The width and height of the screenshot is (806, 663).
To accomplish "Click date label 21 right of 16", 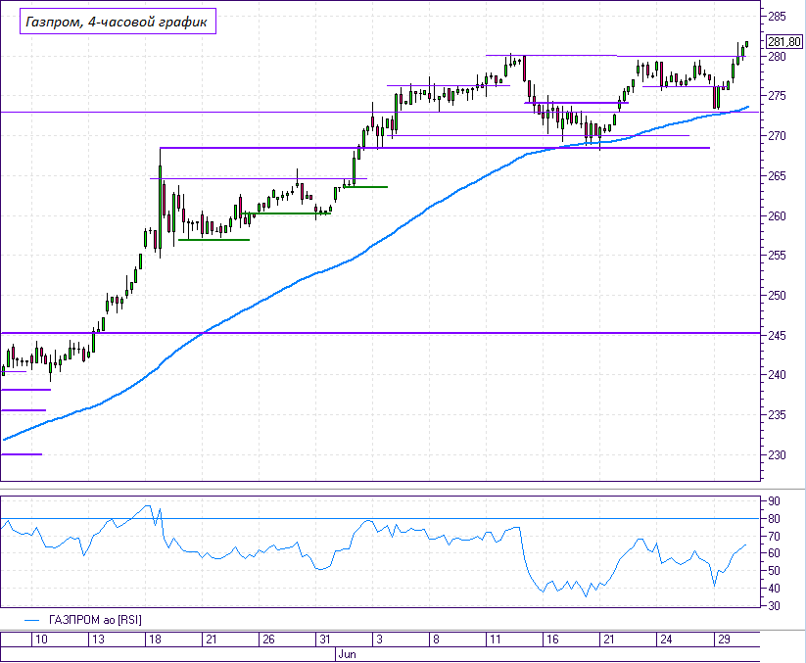I will tap(609, 639).
